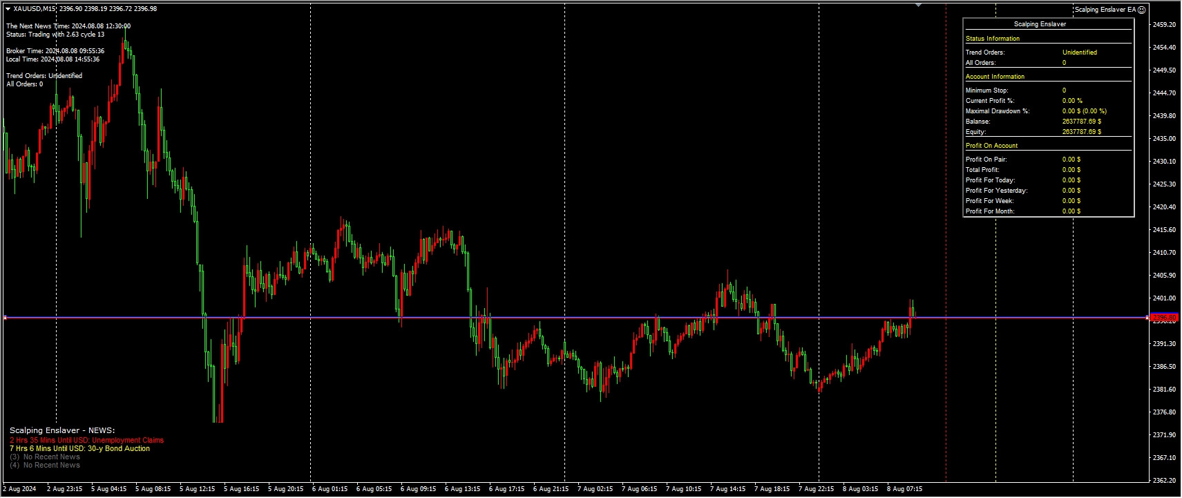
Task: Select the Unemployment Claims news line
Action: click(x=86, y=440)
